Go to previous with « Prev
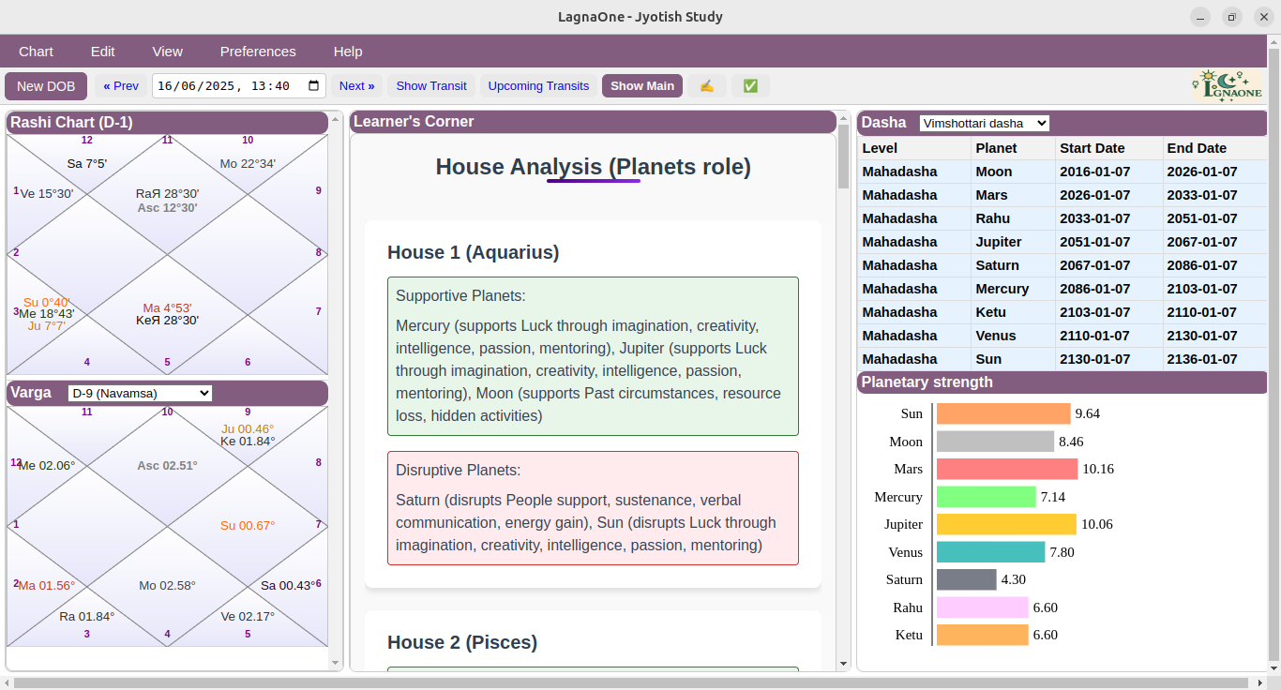1281x690 pixels. click(121, 85)
